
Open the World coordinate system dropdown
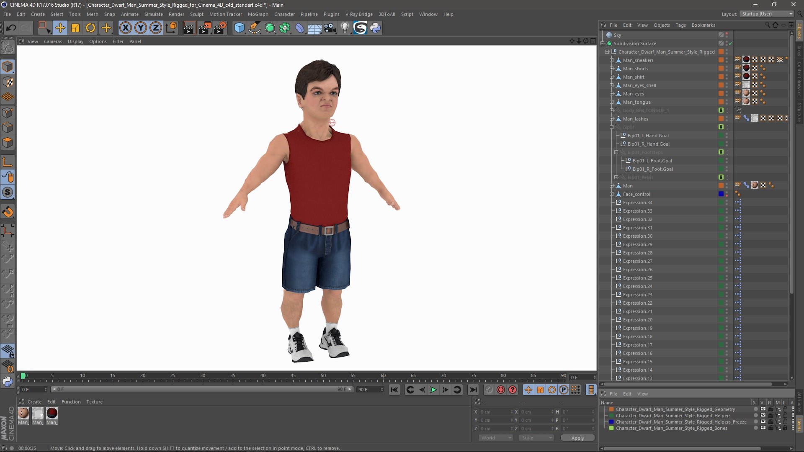coord(496,438)
